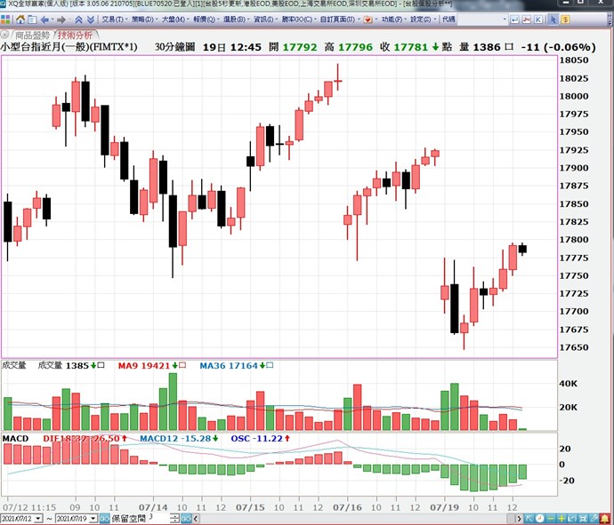614x525 pixels.
Task: Switch to the 商品盤勢 tab
Action: (33, 36)
